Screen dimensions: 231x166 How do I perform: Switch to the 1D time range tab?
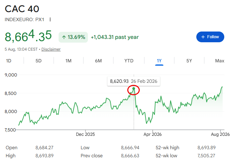9,61
